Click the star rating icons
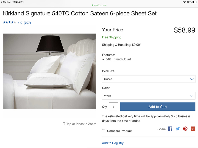The height and width of the screenshot is (148, 198). 10,22
